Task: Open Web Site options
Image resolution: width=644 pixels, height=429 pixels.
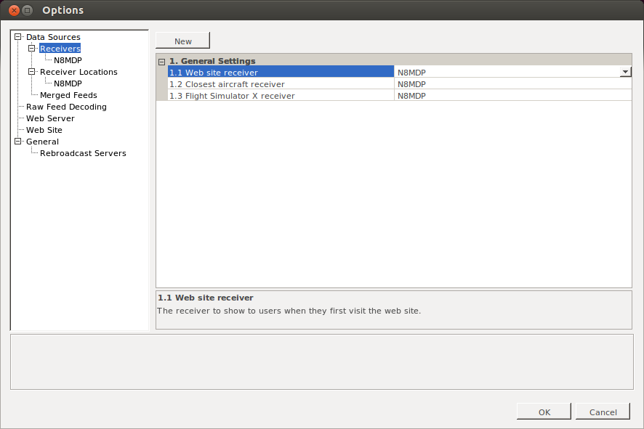Action: 44,130
